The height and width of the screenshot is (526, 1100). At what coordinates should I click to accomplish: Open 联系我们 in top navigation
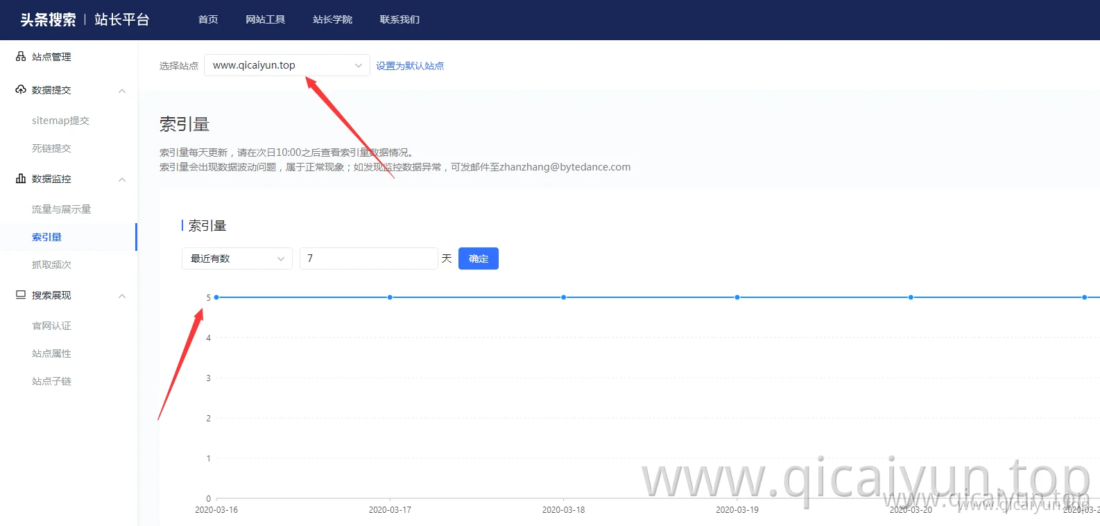(399, 19)
